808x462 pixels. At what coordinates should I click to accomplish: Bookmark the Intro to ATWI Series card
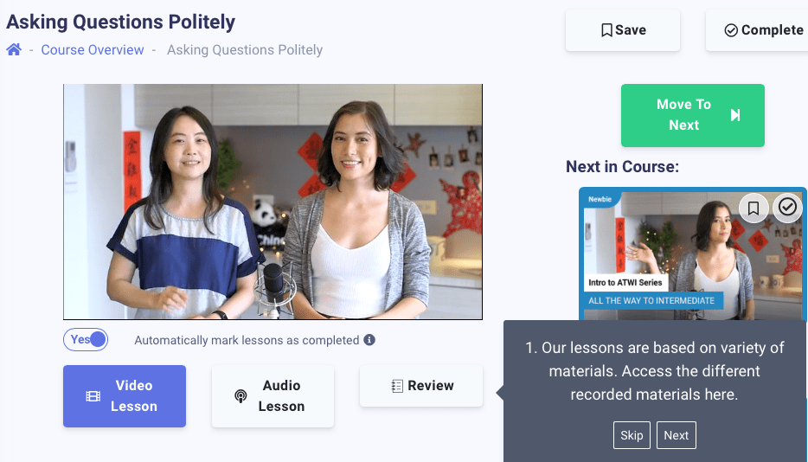pos(753,208)
